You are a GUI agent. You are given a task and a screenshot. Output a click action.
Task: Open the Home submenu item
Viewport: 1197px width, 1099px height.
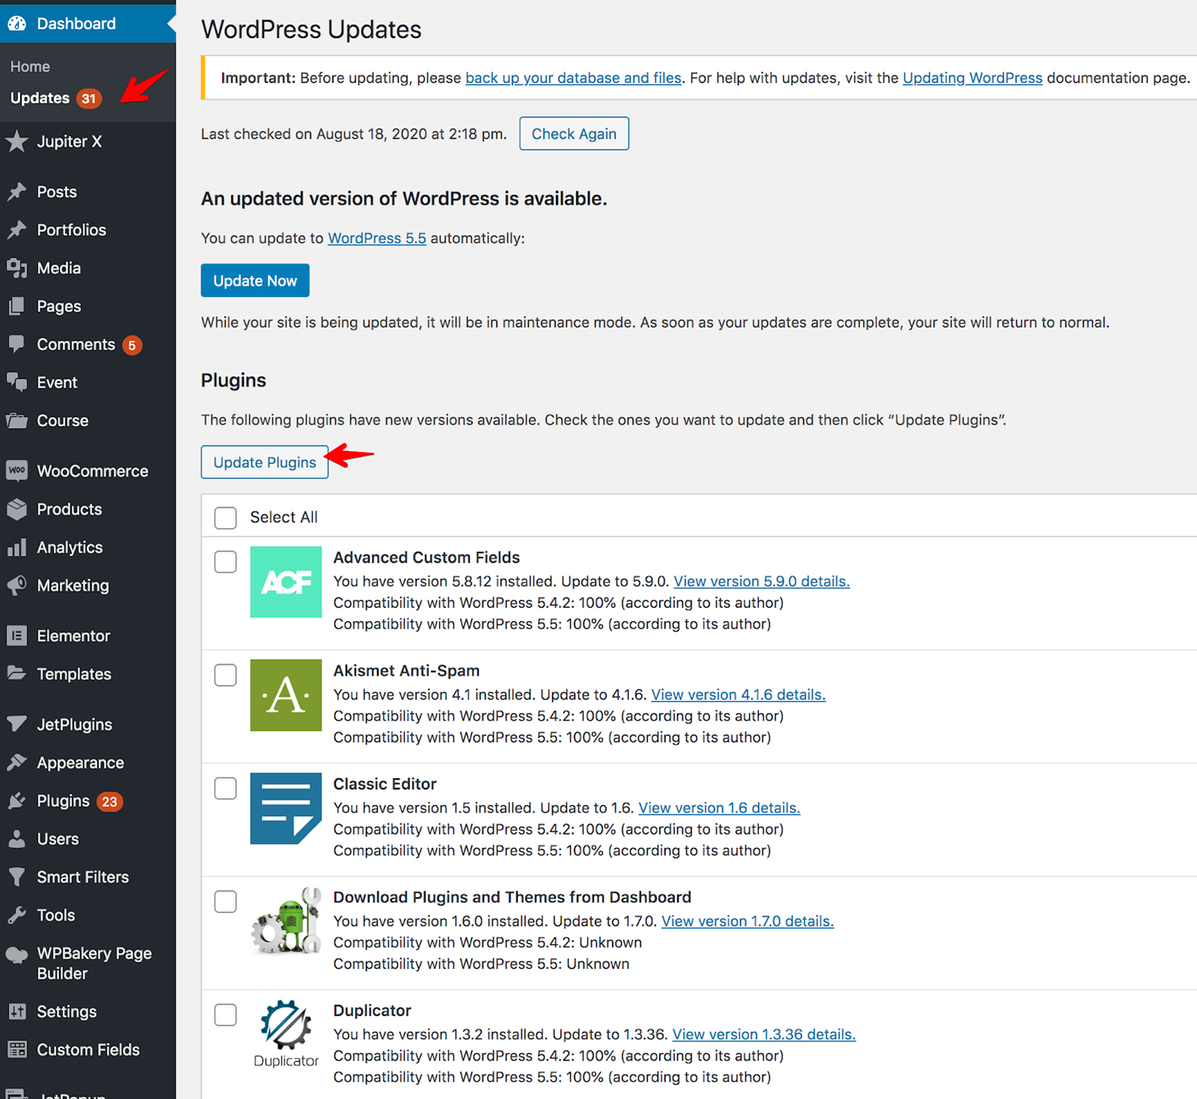[30, 67]
